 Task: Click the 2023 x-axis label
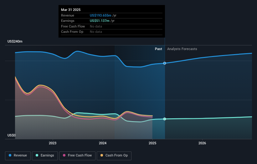tap(53, 143)
